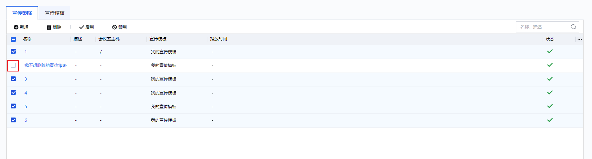Image resolution: width=592 pixels, height=159 pixels.
Task: Click the 新增 plus icon
Action: 16,27
